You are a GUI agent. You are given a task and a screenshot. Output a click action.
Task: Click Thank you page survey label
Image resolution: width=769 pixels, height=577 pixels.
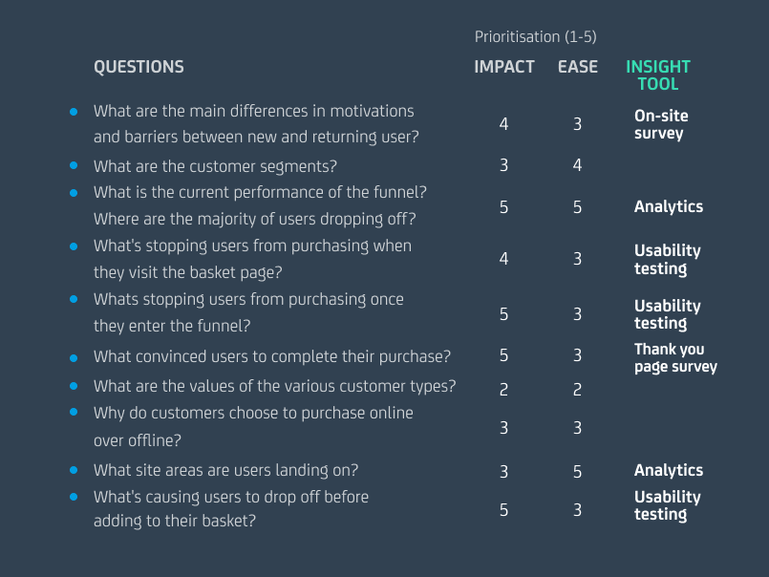pyautogui.click(x=674, y=357)
